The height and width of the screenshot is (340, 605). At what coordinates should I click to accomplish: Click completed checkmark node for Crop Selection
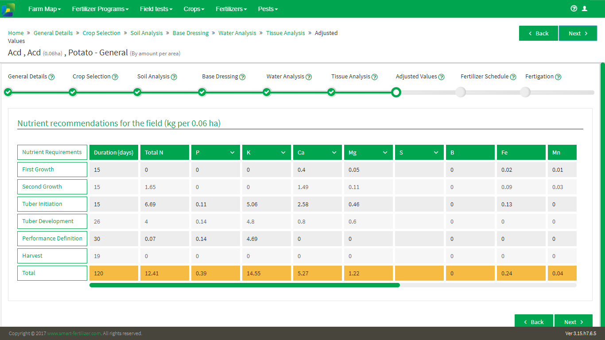pos(73,92)
